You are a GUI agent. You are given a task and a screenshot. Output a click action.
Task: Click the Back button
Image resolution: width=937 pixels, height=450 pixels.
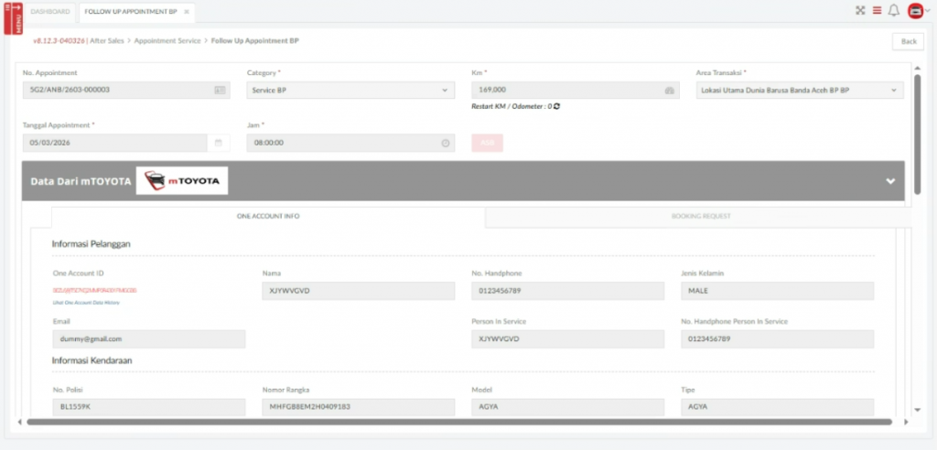point(908,41)
